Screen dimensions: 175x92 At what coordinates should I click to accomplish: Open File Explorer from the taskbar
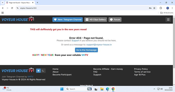pyautogui.click(x=102, y=89)
